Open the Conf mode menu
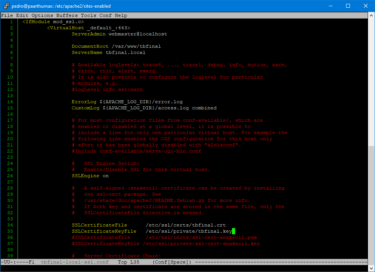 [105, 15]
